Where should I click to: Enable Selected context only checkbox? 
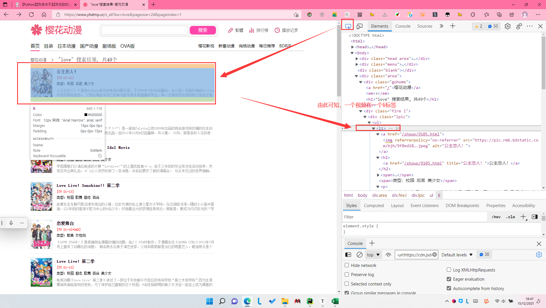pyautogui.click(x=347, y=284)
